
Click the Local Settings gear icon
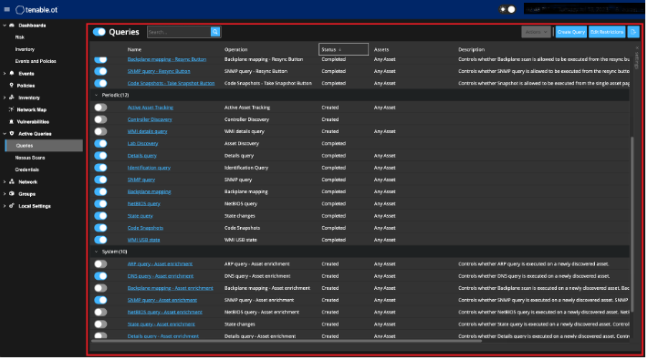tap(12, 206)
